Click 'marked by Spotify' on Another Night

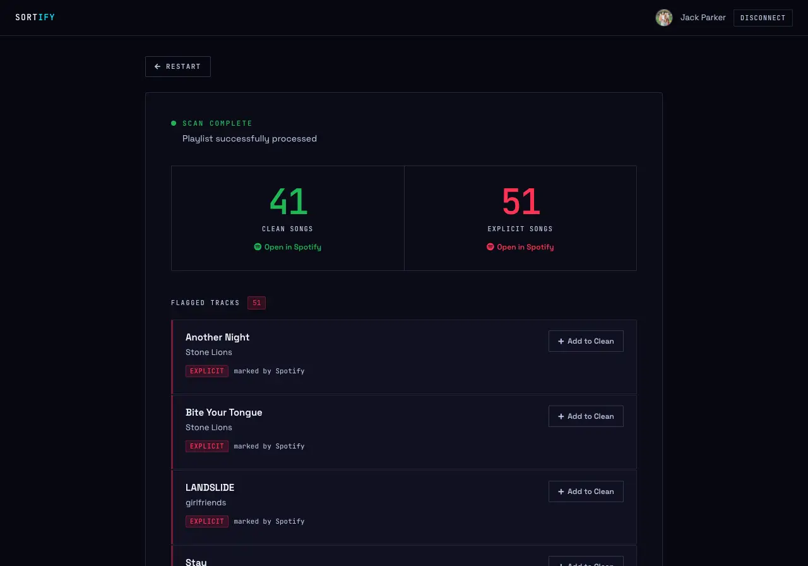tap(270, 371)
